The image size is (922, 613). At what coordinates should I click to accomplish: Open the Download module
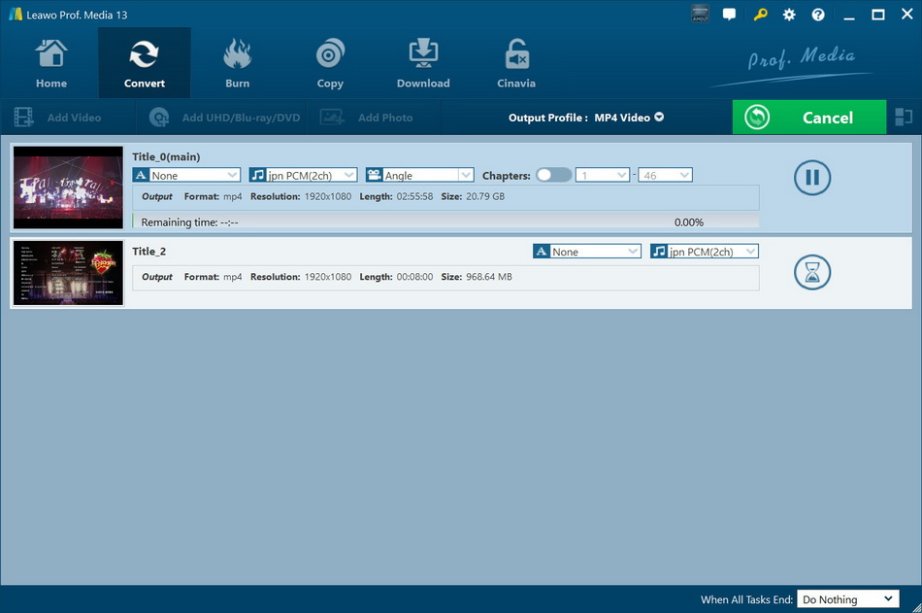coord(423,64)
